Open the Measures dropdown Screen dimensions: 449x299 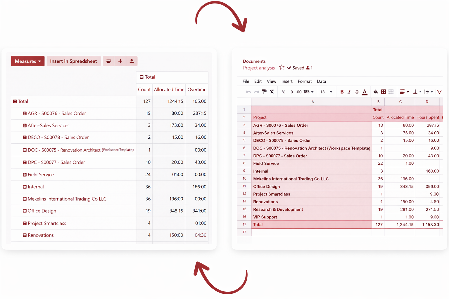point(27,61)
